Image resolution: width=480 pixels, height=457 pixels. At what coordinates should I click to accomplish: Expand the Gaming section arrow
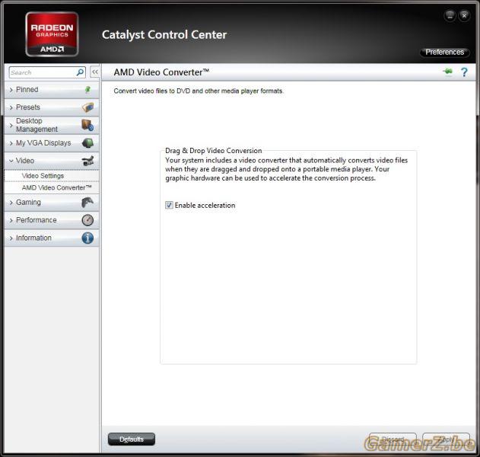(11, 203)
